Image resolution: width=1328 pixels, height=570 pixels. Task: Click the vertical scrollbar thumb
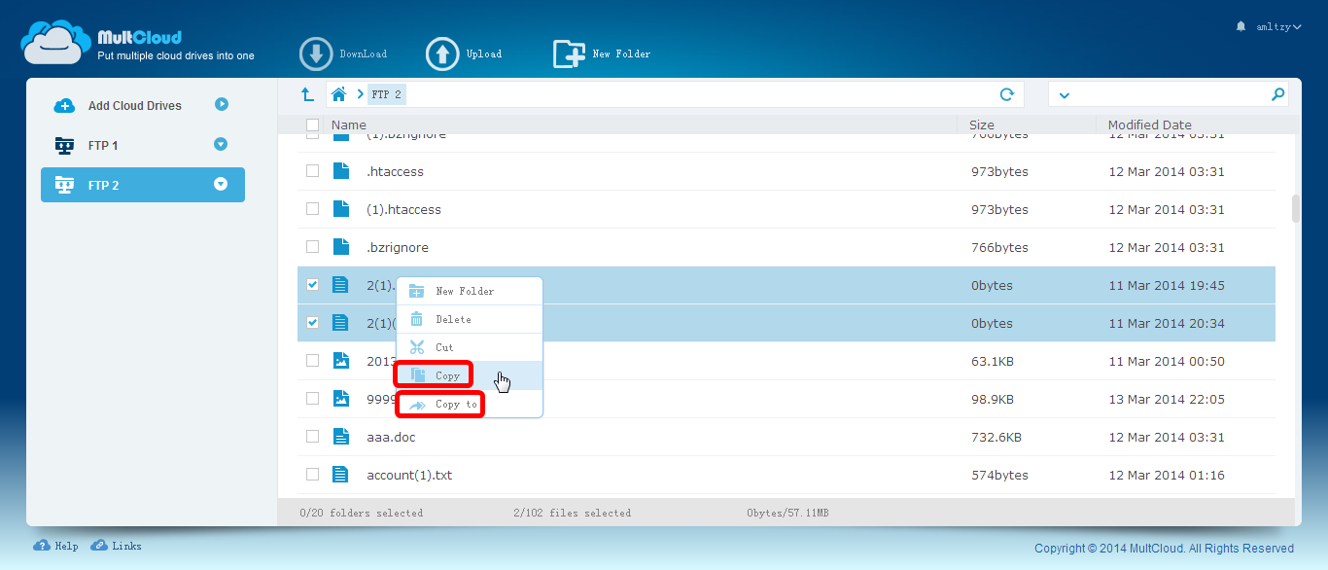coord(1295,209)
